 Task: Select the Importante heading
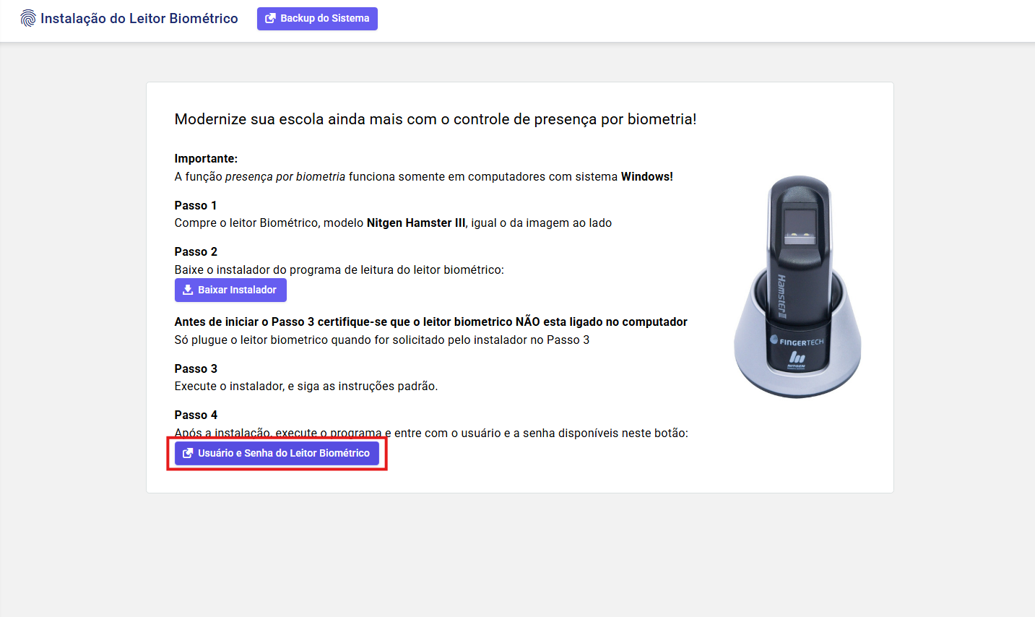click(206, 159)
